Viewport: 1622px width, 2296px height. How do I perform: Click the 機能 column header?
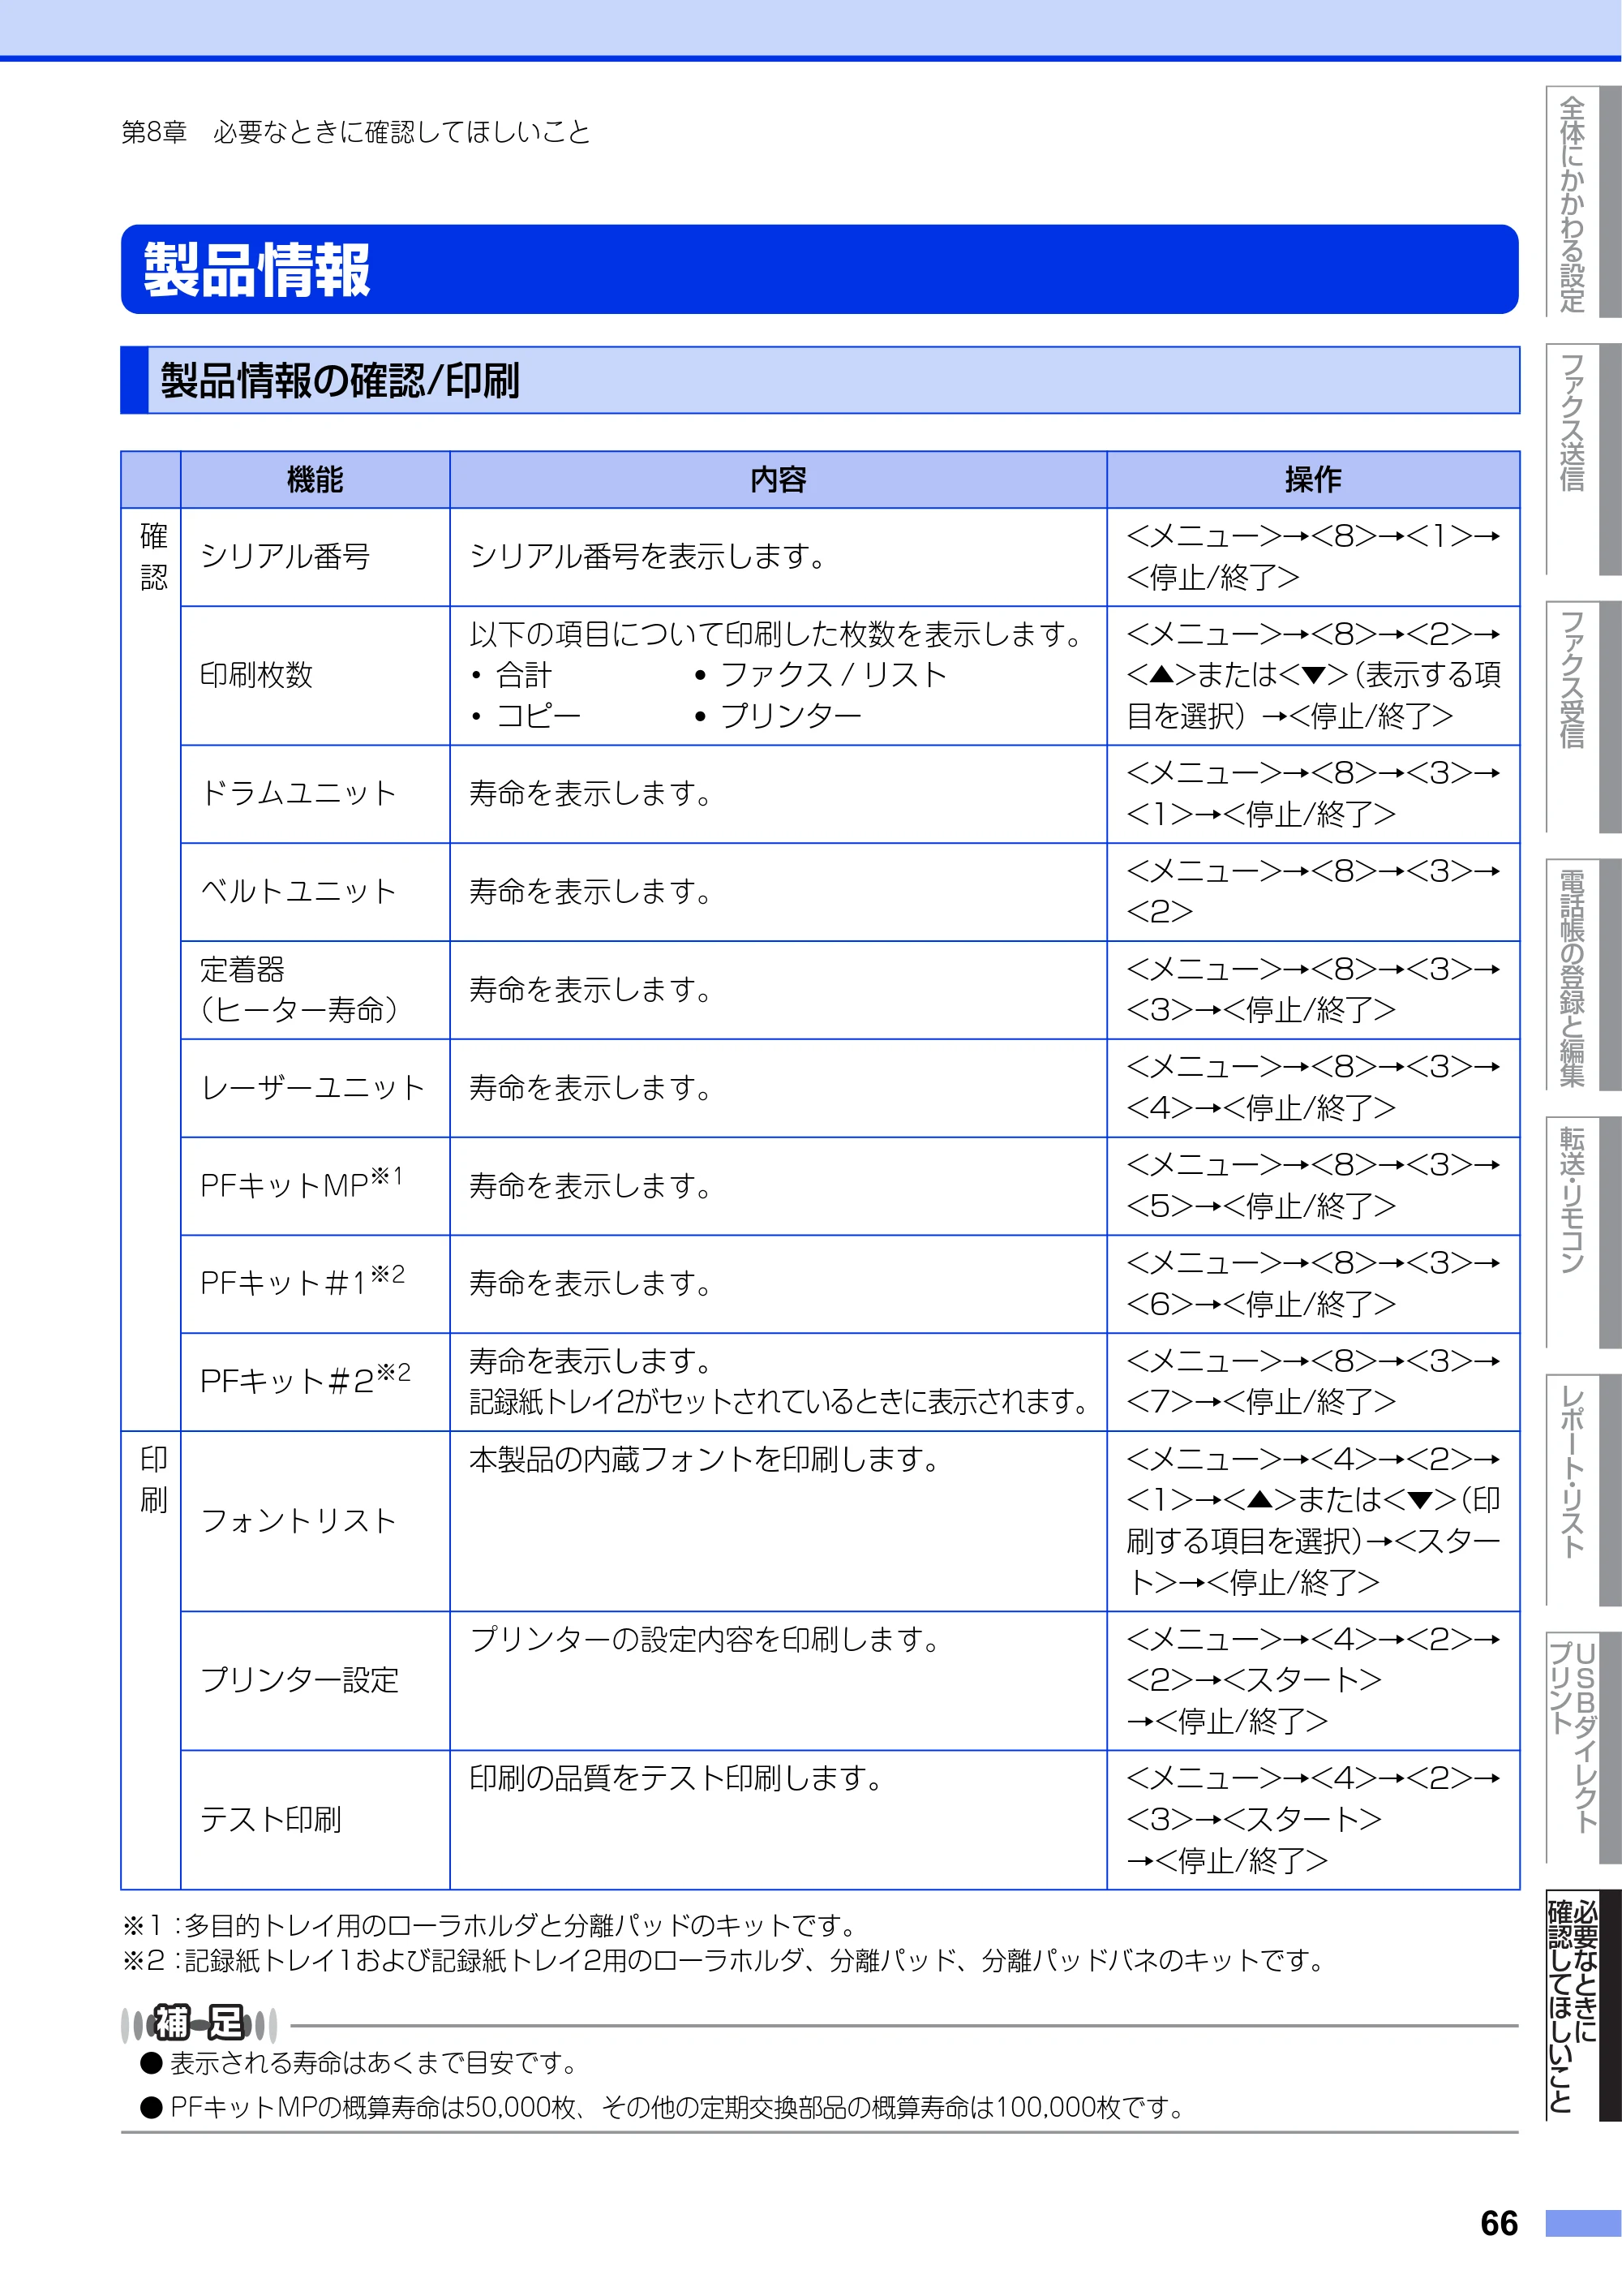point(315,480)
